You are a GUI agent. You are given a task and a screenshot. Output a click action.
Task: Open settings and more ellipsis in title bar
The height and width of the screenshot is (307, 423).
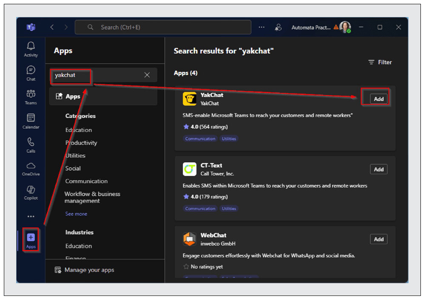[261, 27]
